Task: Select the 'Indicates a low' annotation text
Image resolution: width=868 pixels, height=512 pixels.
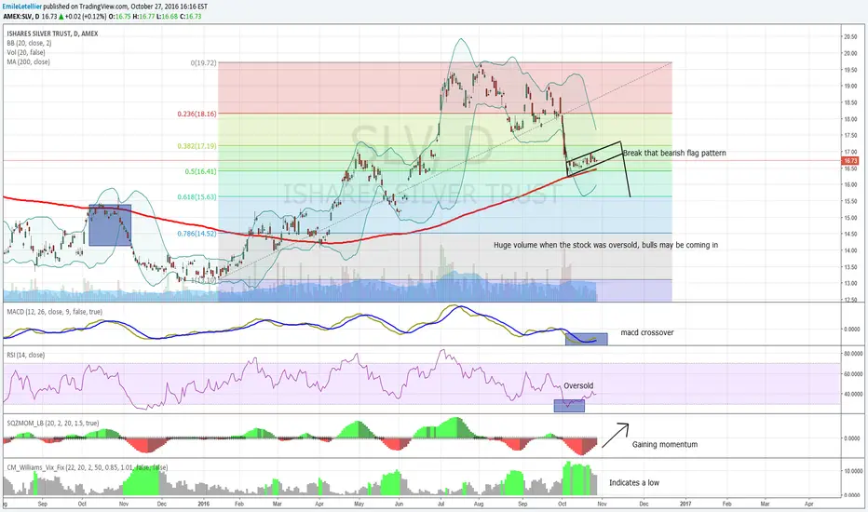Action: point(634,482)
